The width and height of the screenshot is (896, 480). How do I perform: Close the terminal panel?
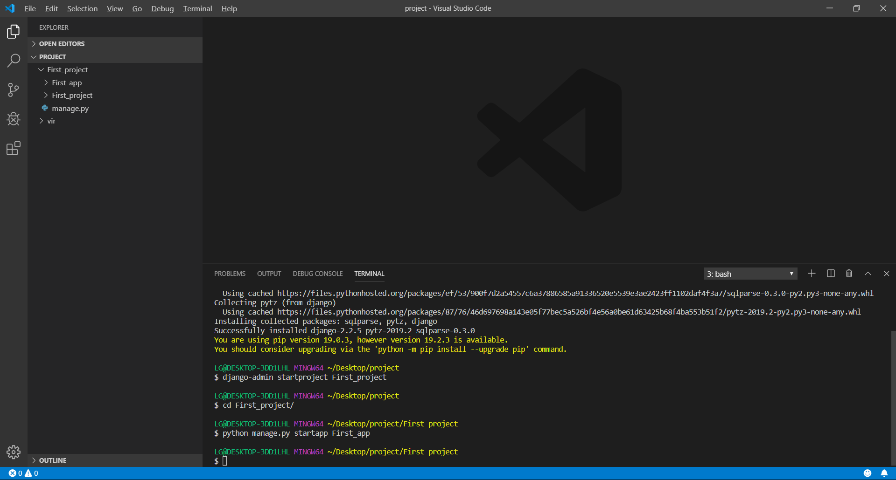click(x=887, y=274)
